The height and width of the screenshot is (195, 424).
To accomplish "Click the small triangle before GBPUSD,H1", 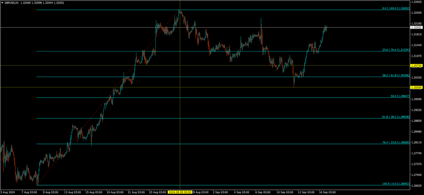I will (2, 3).
